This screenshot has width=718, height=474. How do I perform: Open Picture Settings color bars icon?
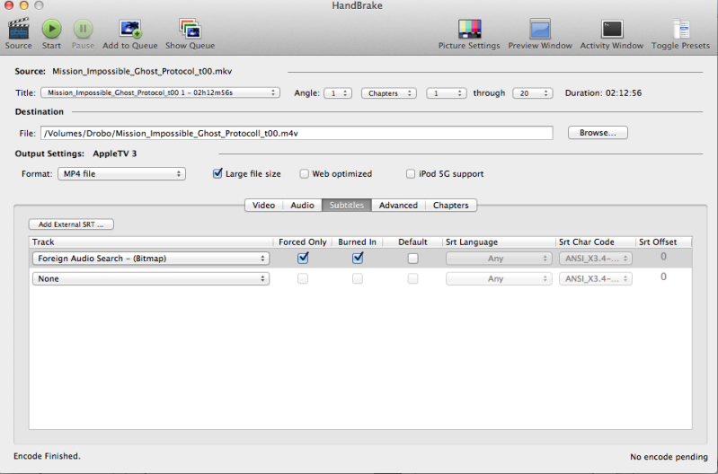(469, 29)
